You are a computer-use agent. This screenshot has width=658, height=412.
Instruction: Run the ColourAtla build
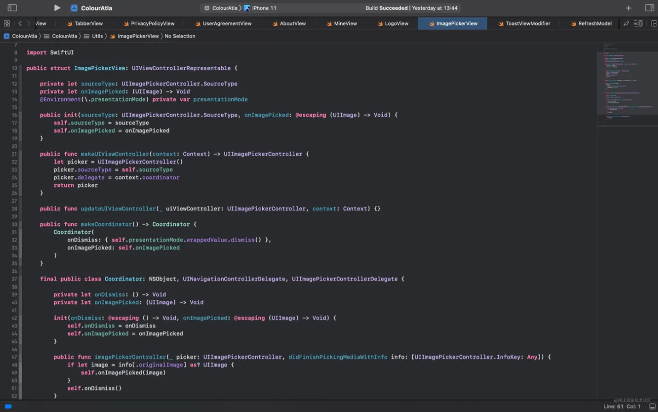[57, 8]
